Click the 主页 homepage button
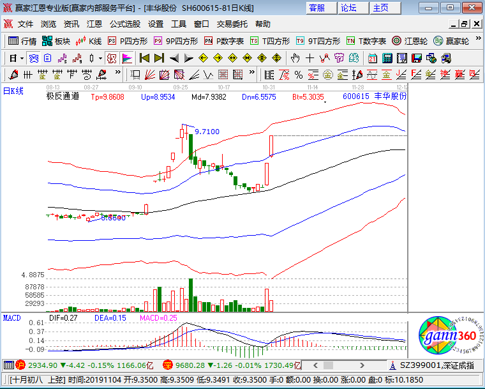 pyautogui.click(x=385, y=8)
